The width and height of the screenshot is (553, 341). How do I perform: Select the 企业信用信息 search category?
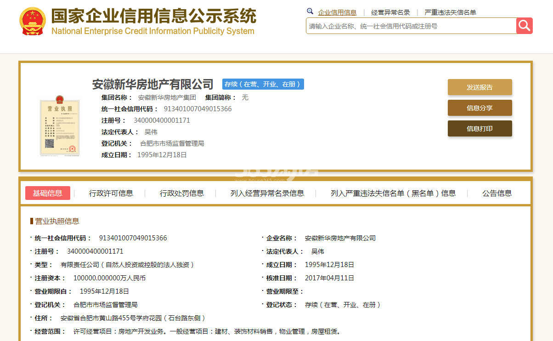click(x=337, y=12)
